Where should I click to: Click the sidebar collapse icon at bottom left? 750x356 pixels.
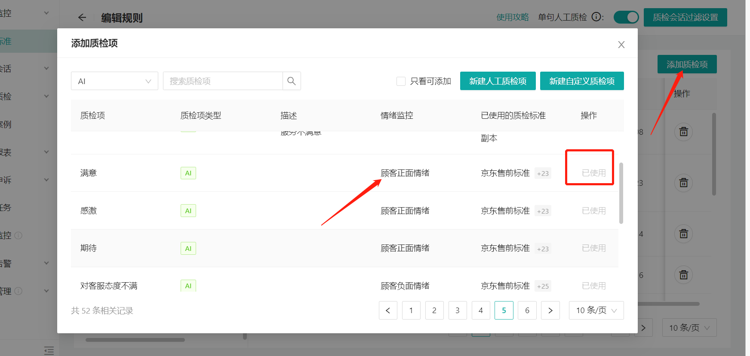tap(49, 350)
